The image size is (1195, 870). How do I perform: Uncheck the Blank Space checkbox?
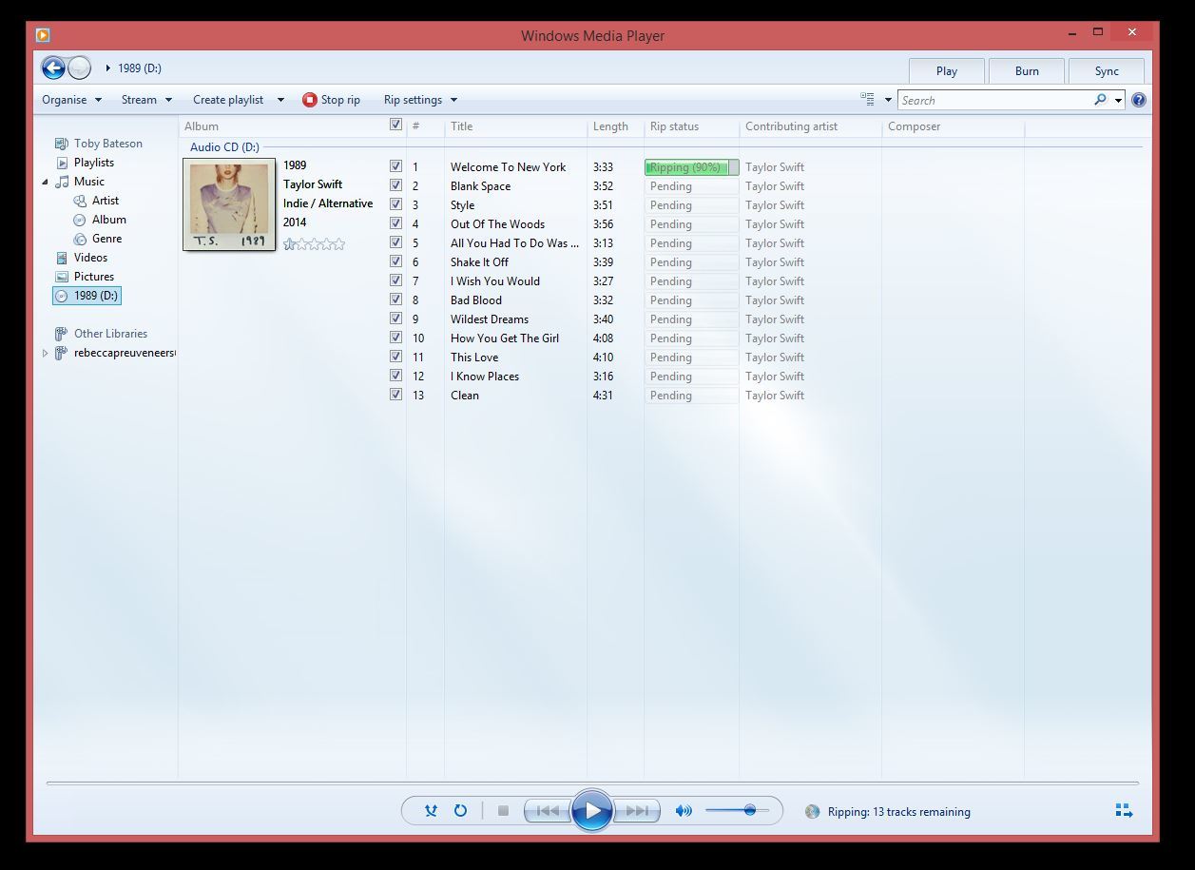coord(395,185)
